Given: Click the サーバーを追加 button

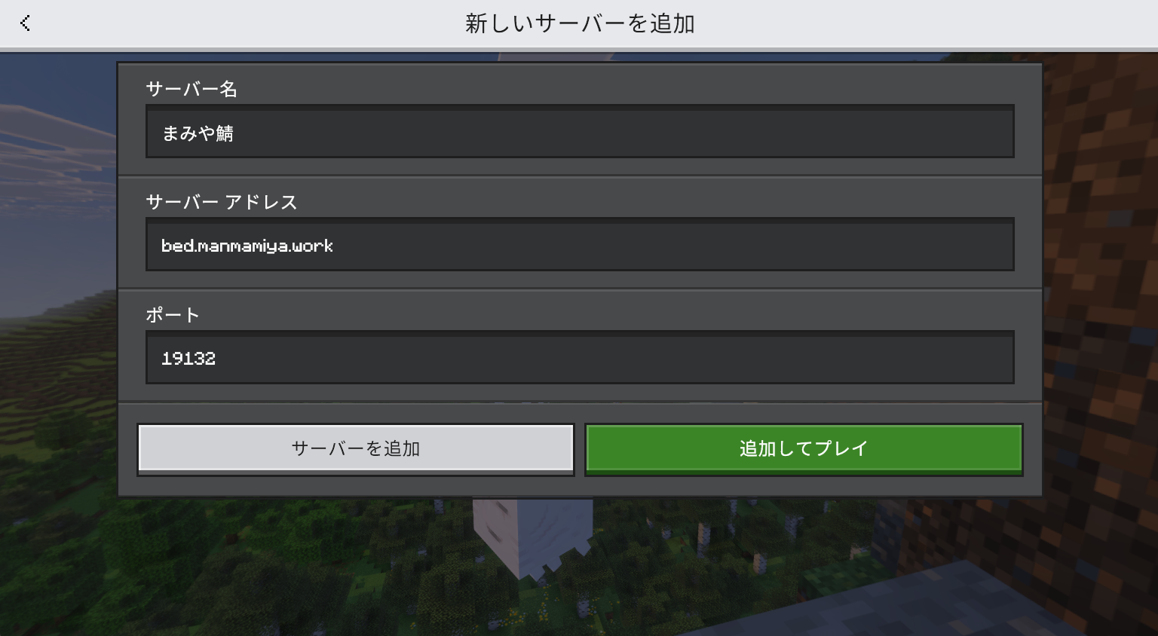Looking at the screenshot, I should (356, 449).
